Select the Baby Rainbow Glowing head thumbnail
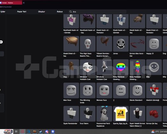 point(121,67)
